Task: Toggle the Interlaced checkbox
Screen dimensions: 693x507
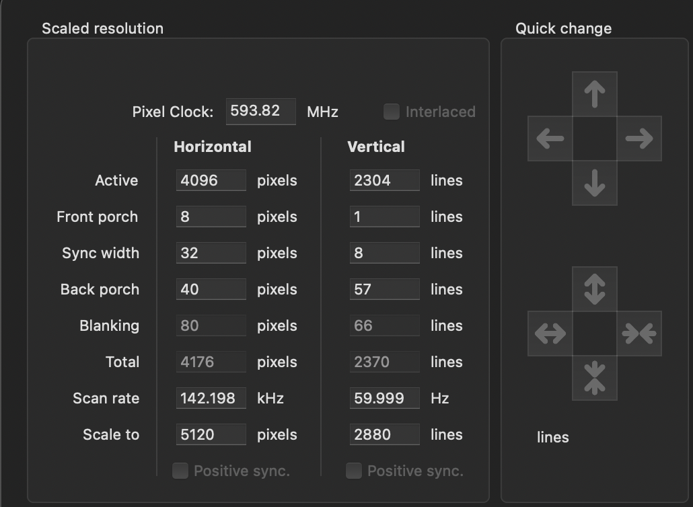Action: click(x=392, y=112)
